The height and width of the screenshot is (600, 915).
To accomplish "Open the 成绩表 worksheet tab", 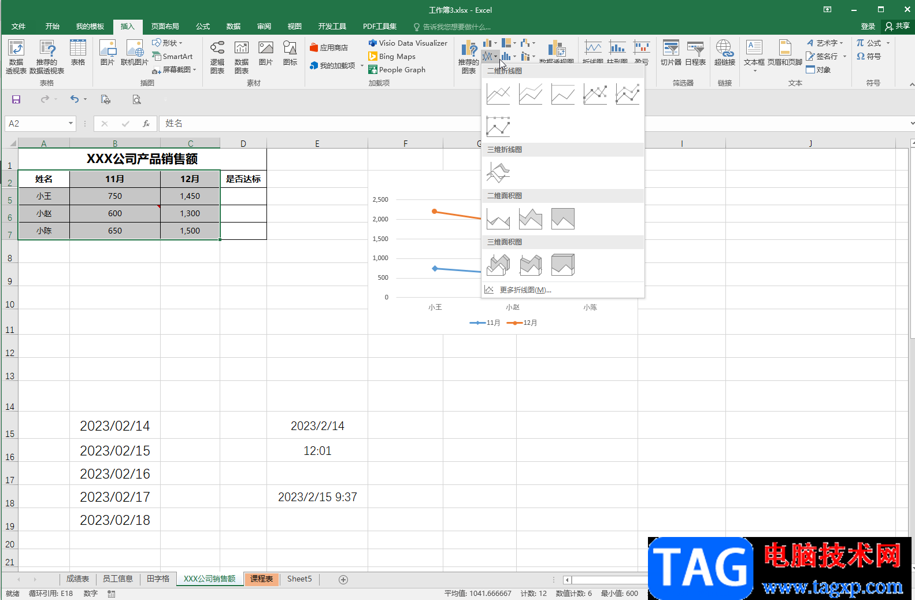I will tap(77, 579).
